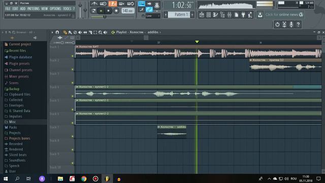Open the PATTERNS menu

(x=33, y=9)
